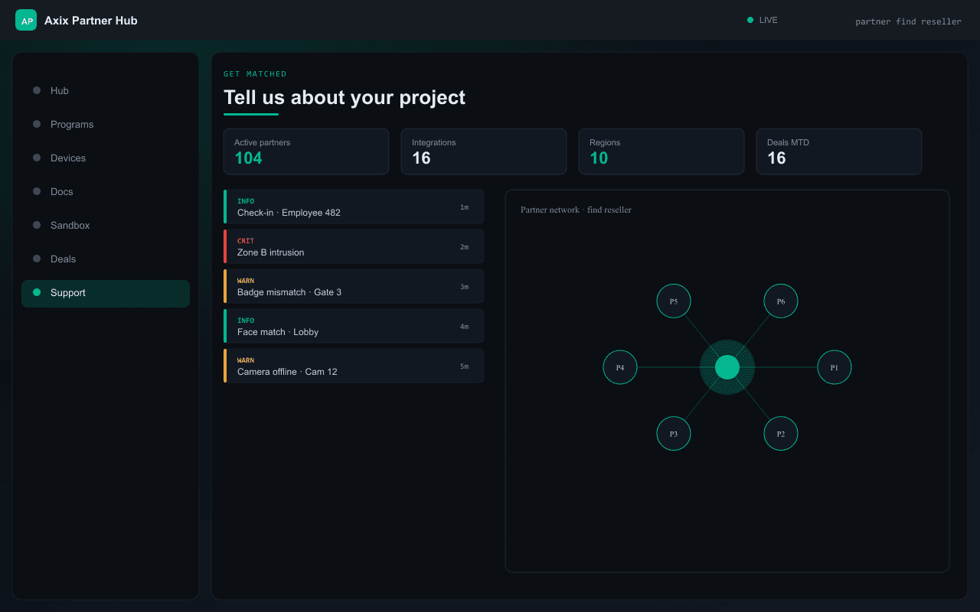The width and height of the screenshot is (980, 612).
Task: Open the Badge mismatch Gate 3 warning
Action: [354, 286]
